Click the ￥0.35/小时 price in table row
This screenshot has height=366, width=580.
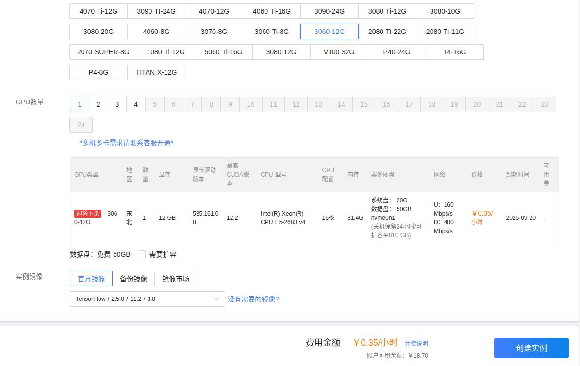[482, 217]
